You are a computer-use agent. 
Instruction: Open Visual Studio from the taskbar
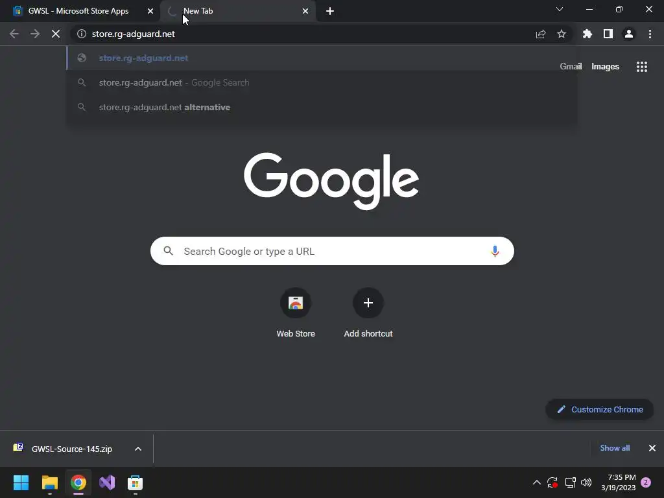pyautogui.click(x=107, y=482)
